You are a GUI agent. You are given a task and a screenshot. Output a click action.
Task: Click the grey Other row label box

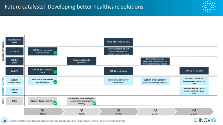coord(14,101)
